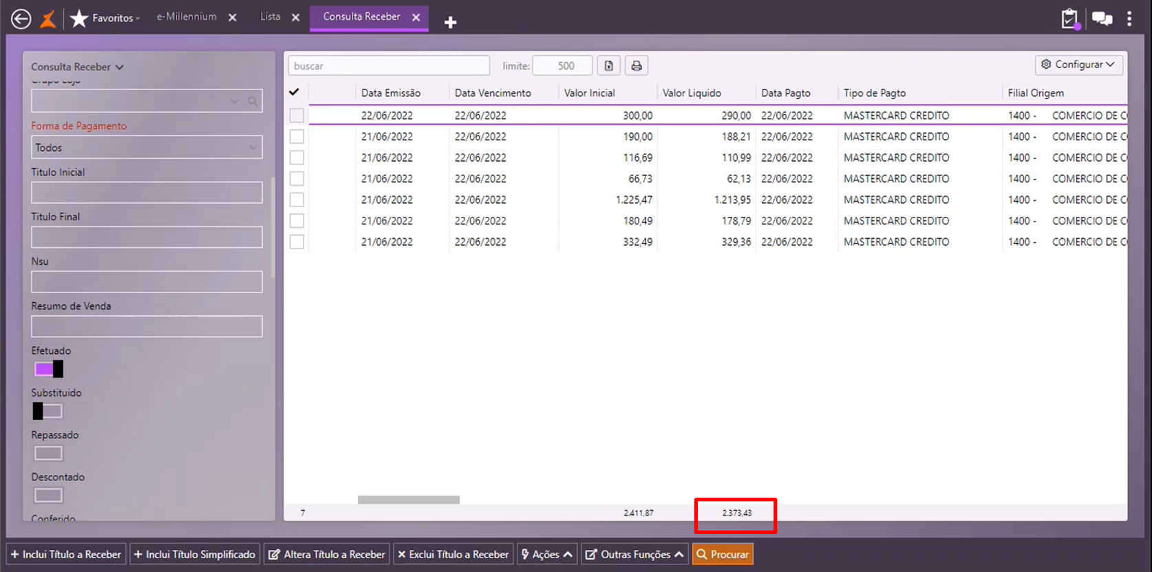Image resolution: width=1152 pixels, height=572 pixels.
Task: Toggle the Repassado switch
Action: click(48, 453)
